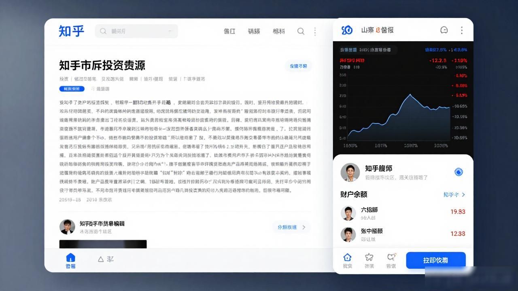Click the large blue button in the side panel
This screenshot has height=291, width=518.
(436, 260)
